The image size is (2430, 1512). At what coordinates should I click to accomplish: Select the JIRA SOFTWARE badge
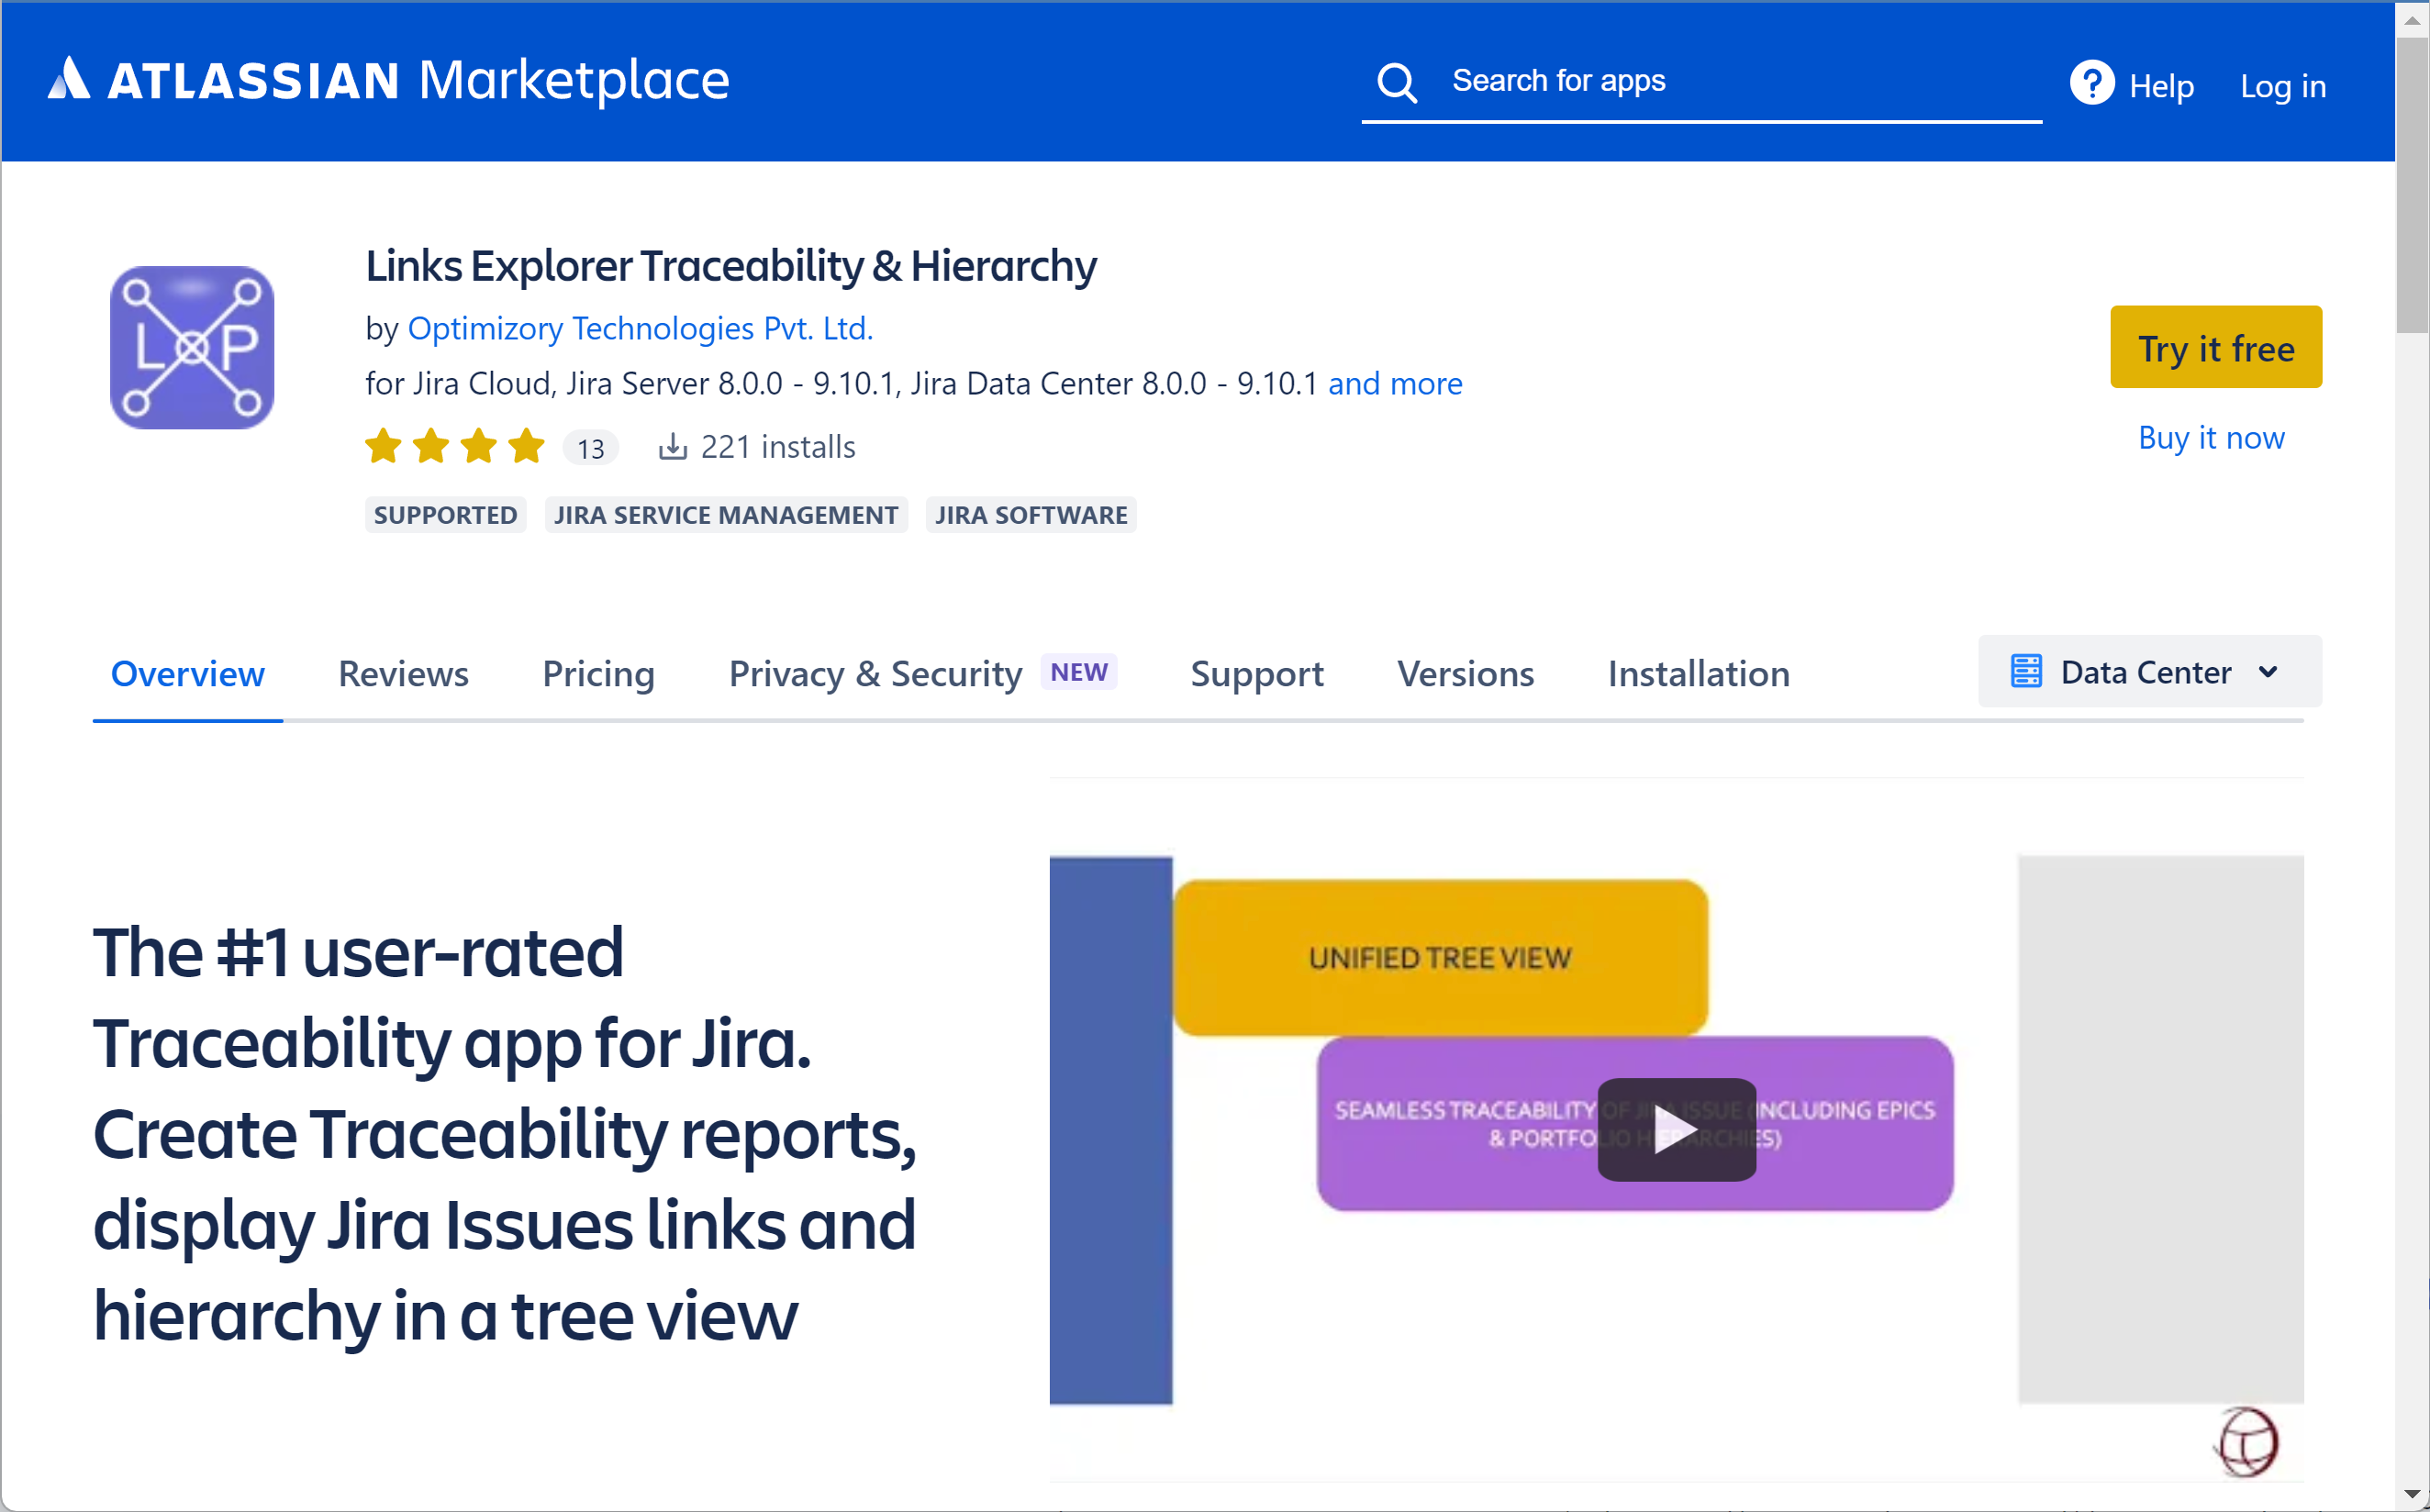(x=1031, y=515)
